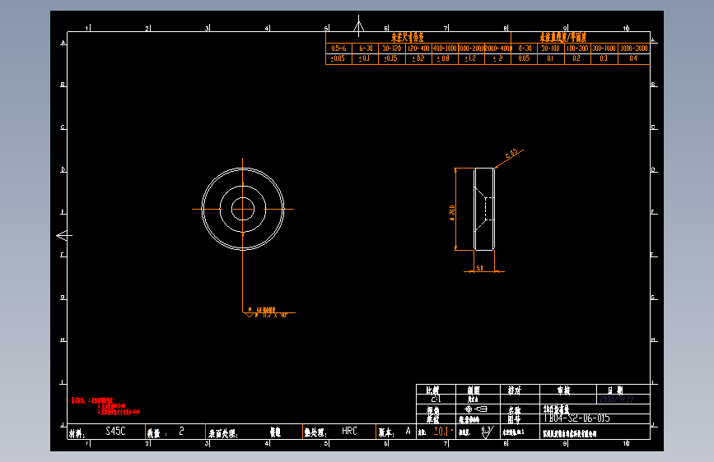Select the version value "A" beside 版本
714x462 pixels.
click(x=408, y=431)
